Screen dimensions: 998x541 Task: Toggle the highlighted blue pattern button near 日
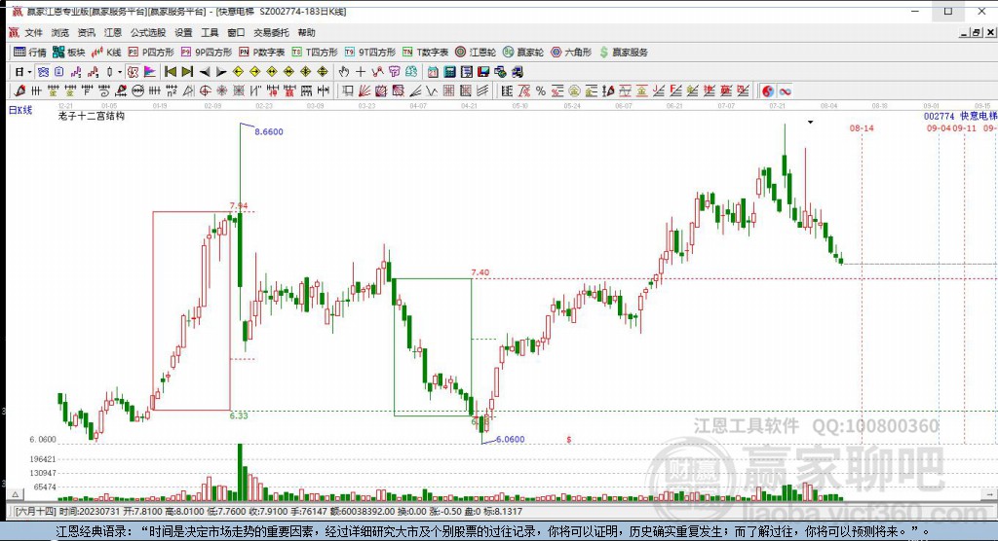(43, 72)
